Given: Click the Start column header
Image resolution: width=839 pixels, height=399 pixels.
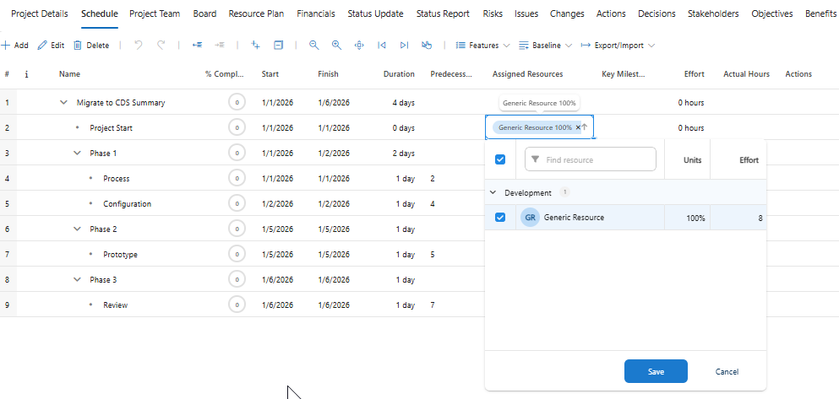Looking at the screenshot, I should [x=270, y=74].
